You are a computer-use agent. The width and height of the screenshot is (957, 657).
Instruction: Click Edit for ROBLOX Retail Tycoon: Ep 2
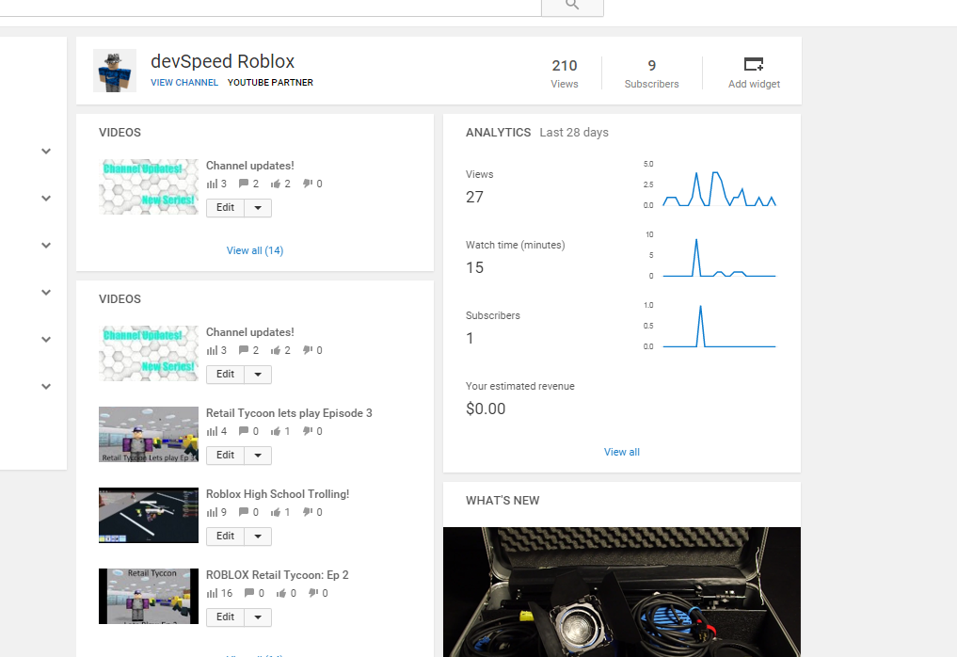click(x=225, y=617)
